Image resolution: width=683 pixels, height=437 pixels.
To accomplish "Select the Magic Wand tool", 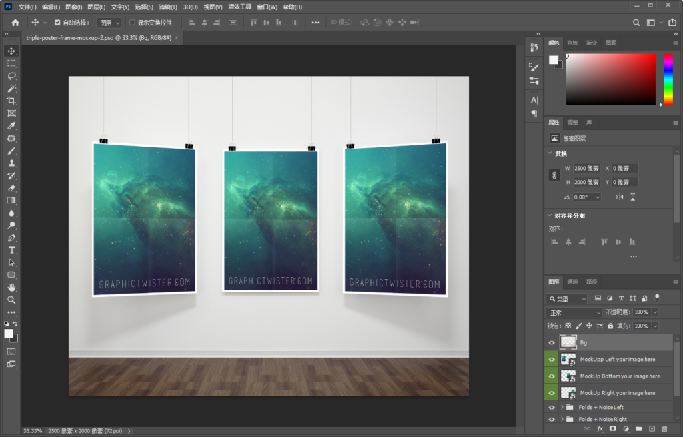I will pyautogui.click(x=11, y=89).
